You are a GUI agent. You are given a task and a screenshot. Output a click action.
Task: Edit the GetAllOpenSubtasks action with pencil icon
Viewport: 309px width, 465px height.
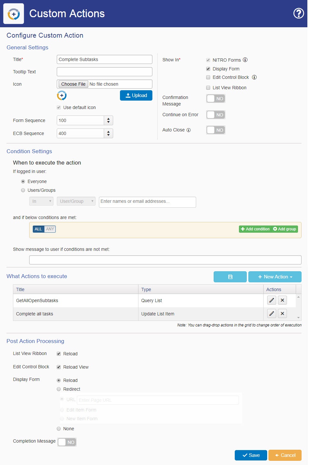pos(272,300)
